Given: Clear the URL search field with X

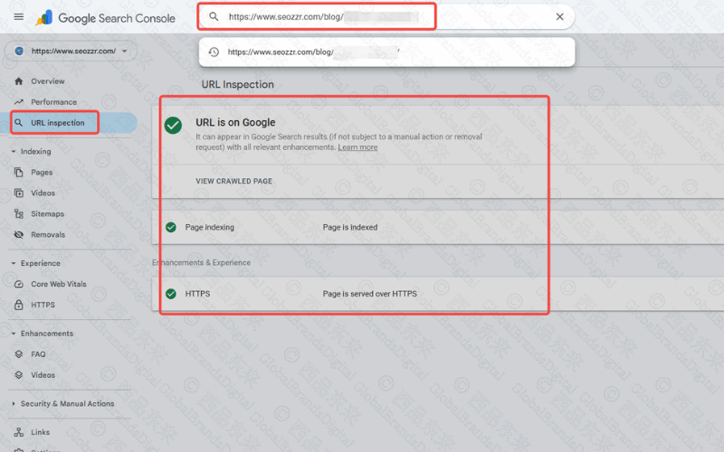Looking at the screenshot, I should coord(559,16).
